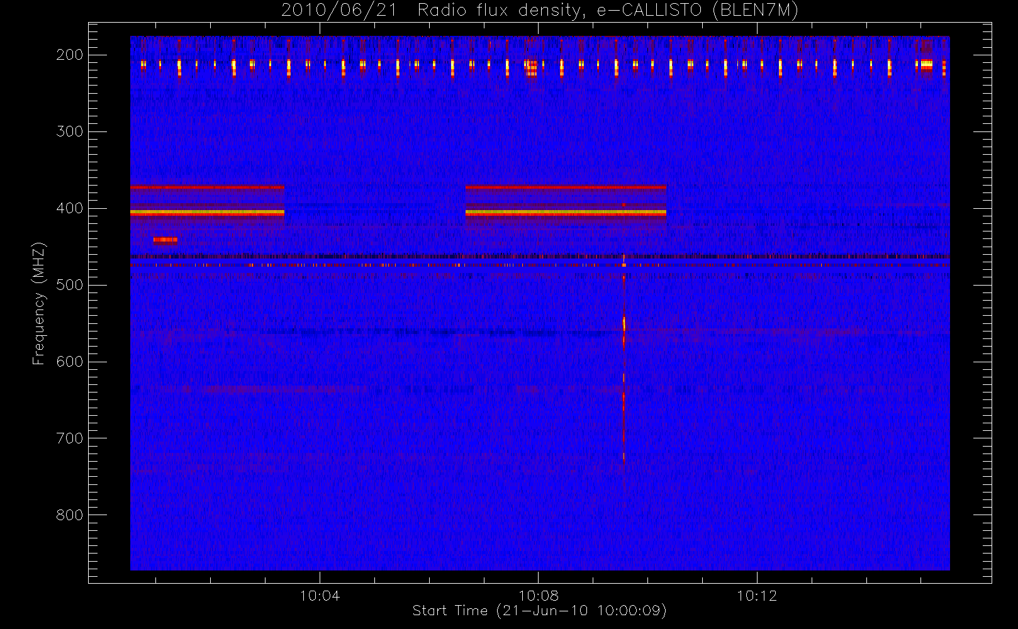Click the 10:08 time tick label
This screenshot has height=629, width=1018.
539,596
